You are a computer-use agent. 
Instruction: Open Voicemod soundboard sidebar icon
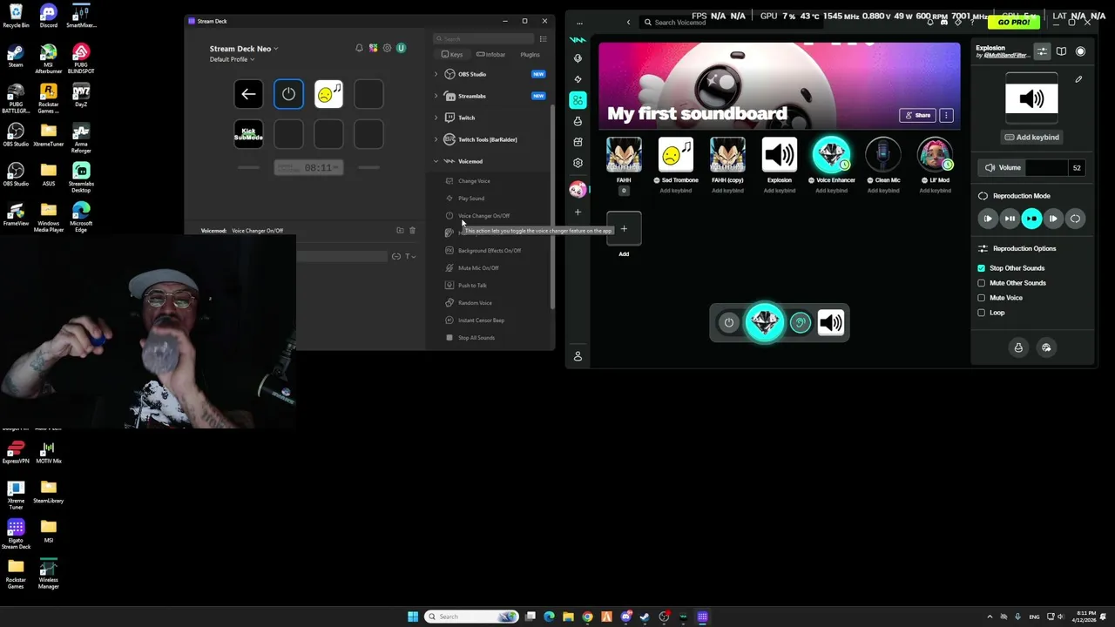pyautogui.click(x=578, y=100)
